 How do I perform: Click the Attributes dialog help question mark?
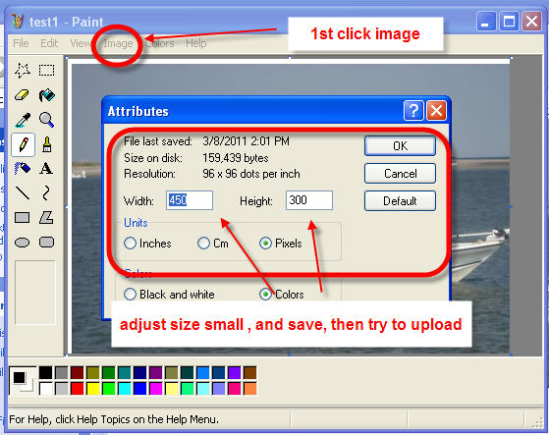coord(413,111)
